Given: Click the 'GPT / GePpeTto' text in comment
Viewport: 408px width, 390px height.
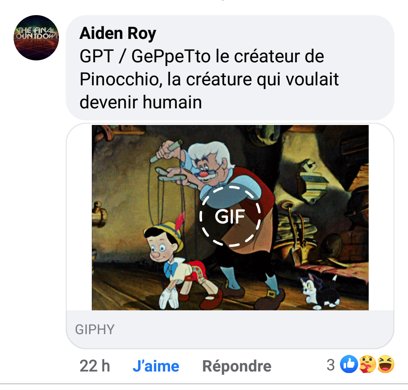Looking at the screenshot, I should click(x=145, y=56).
